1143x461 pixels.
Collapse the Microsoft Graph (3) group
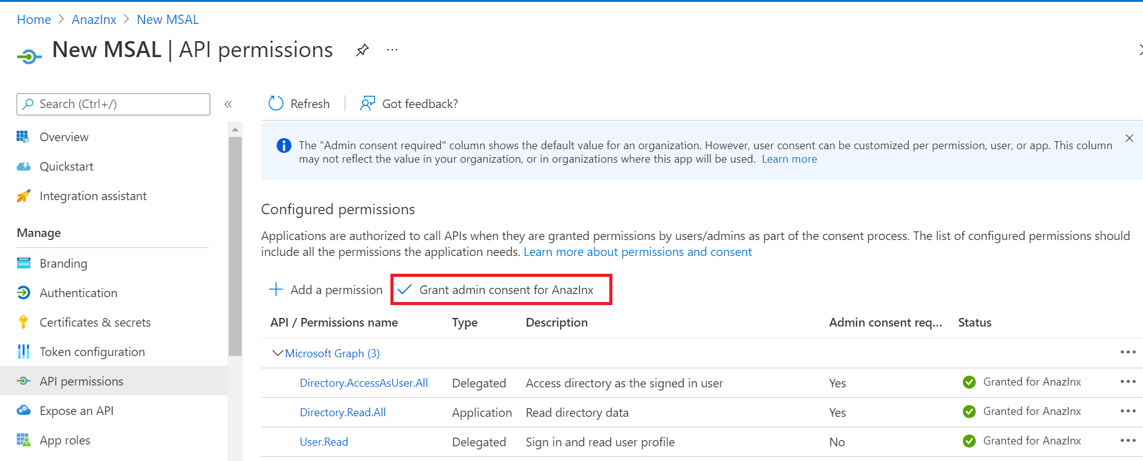click(277, 353)
